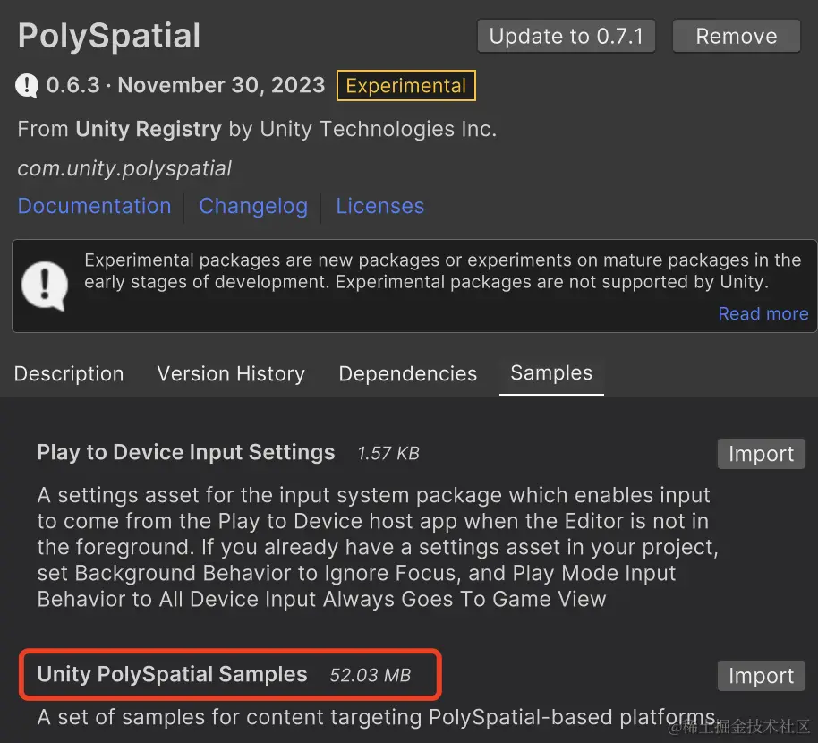Screen dimensions: 818x743
Task: Show the Dependencies tab
Action: click(x=407, y=373)
